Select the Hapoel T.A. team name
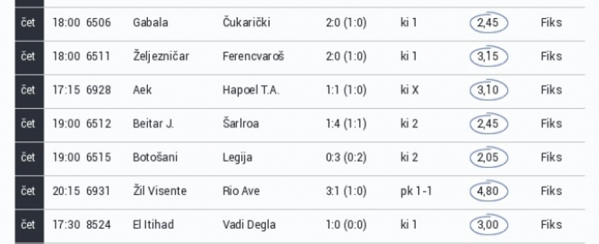The height and width of the screenshot is (244, 599). pyautogui.click(x=251, y=90)
